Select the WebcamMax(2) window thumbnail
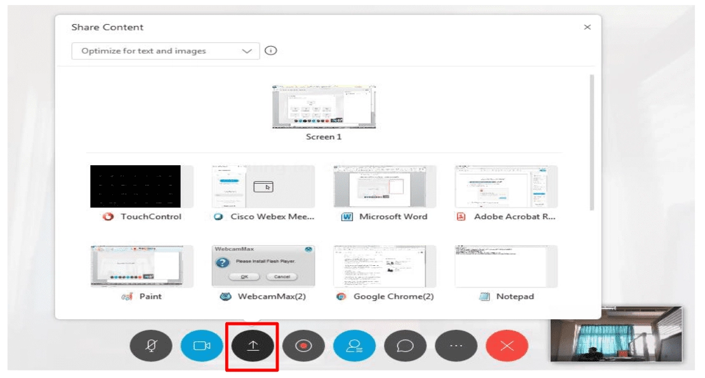Image resolution: width=705 pixels, height=378 pixels. [x=262, y=267]
